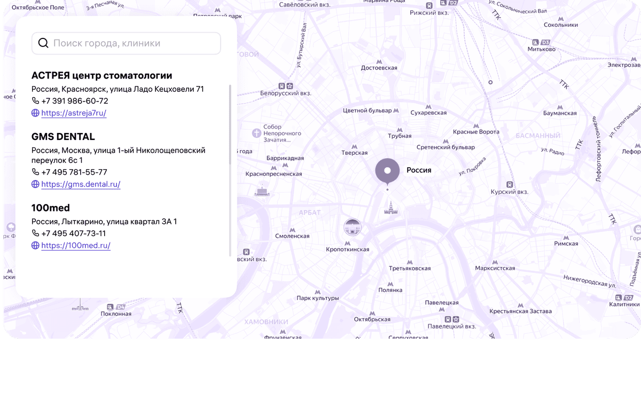The width and height of the screenshot is (641, 399).
Task: Click the railway icon at Белорусский вкз.
Action: pos(282,85)
